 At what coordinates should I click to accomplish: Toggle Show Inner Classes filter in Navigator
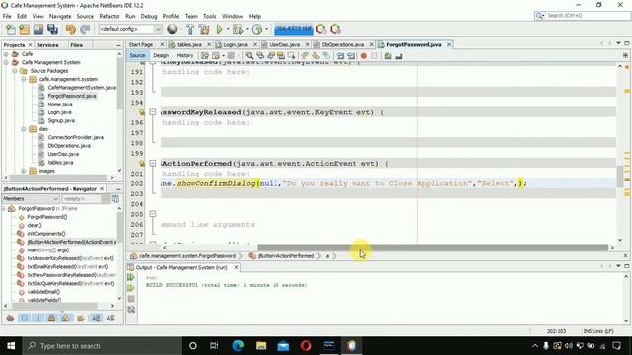click(66, 319)
